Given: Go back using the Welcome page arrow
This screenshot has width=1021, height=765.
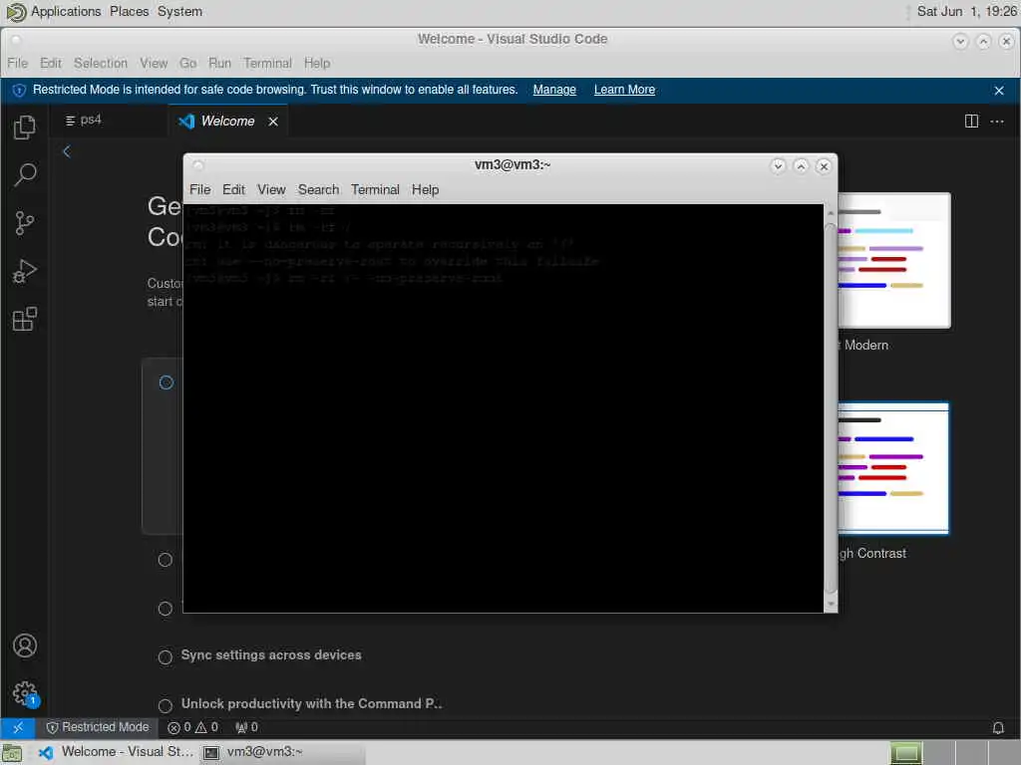Looking at the screenshot, I should [x=67, y=151].
